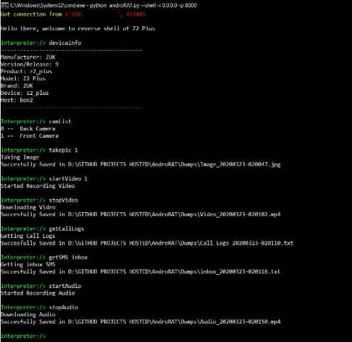Click the 'takepic 1' command text
This screenshot has width=352, height=342.
point(63,150)
